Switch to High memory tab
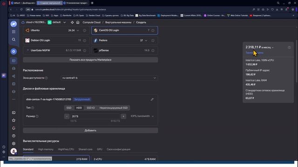298x167 pixels. [x=46, y=149]
